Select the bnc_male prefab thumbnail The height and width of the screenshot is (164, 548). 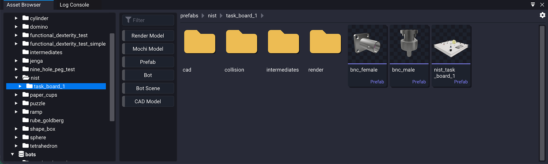409,44
